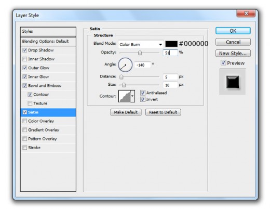Toggle the Preview checkbox
Image resolution: width=270 pixels, height=209 pixels.
(x=223, y=63)
